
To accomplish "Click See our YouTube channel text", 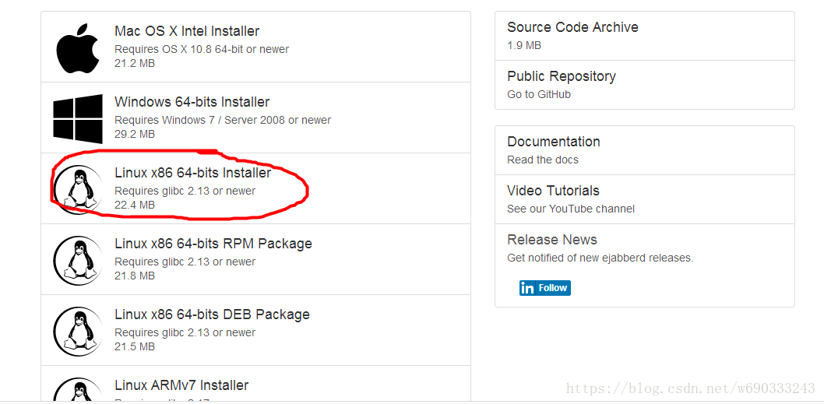I will pyautogui.click(x=571, y=209).
